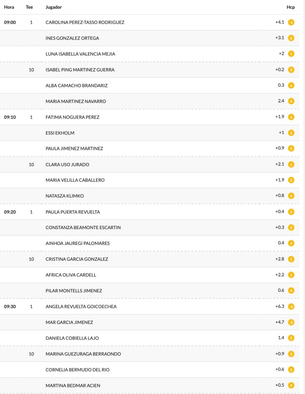
Task: Select player Paula Puerta Revuelta
Action: (x=72, y=212)
